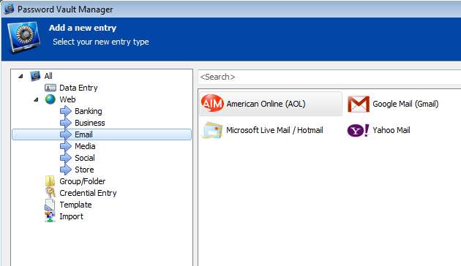Click in the Search field
The height and width of the screenshot is (266, 461).
329,77
